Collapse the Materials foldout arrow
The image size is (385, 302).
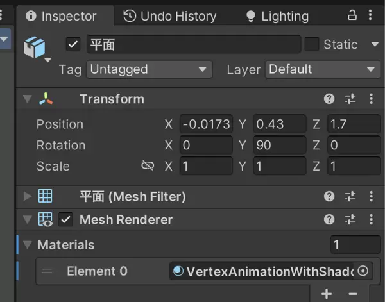pos(27,245)
